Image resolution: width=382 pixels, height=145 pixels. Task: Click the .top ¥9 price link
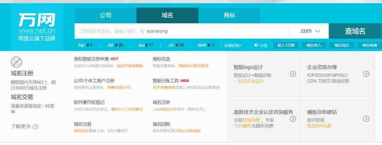[x=85, y=45]
